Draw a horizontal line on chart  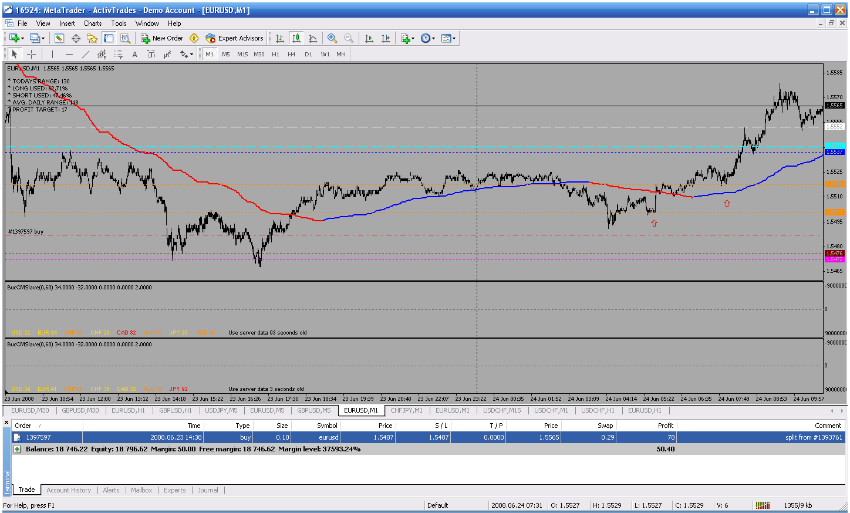[x=69, y=54]
